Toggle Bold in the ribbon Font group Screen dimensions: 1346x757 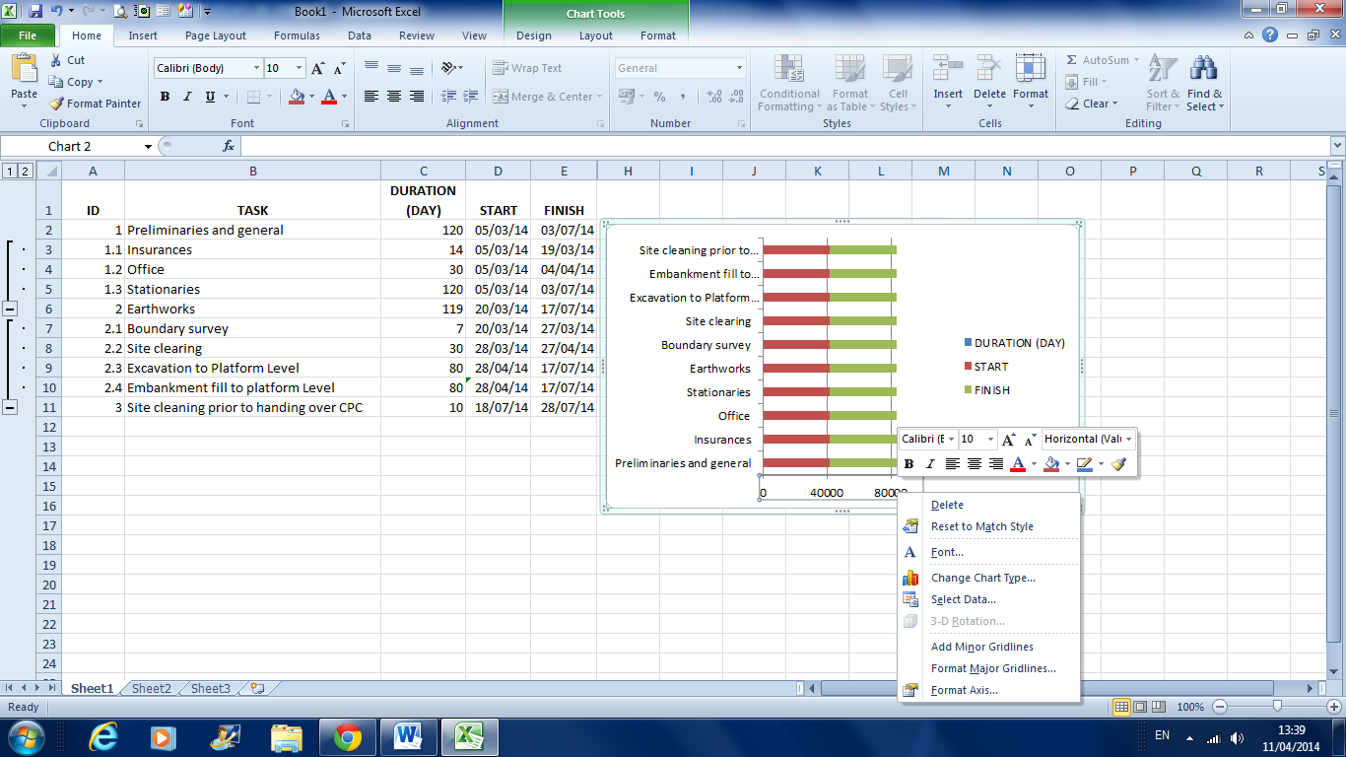165,97
